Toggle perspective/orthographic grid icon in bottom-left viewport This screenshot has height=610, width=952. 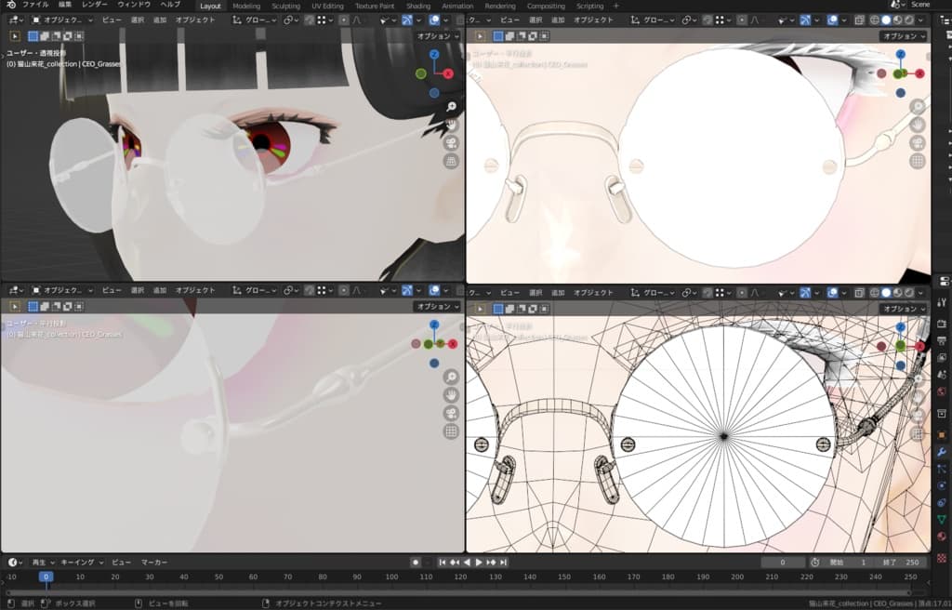click(451, 431)
